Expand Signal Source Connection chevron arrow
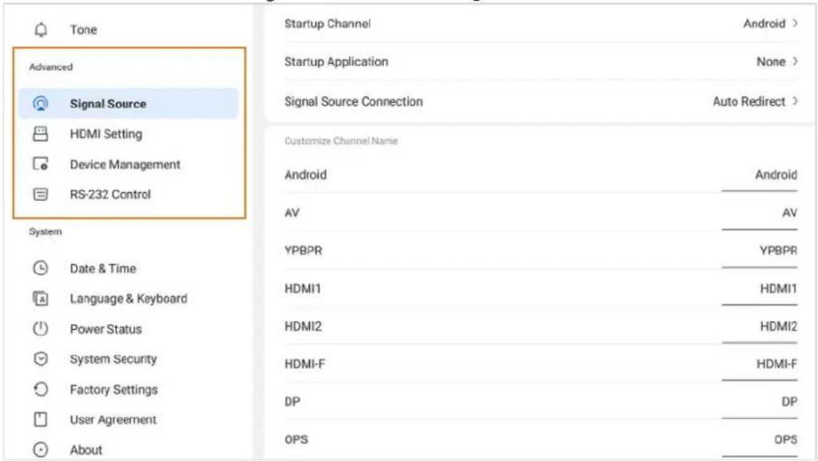 (x=795, y=101)
